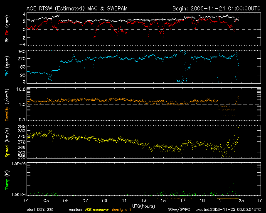Click the start DOY: 329 text
This screenshot has width=266, height=213.
coord(41,210)
